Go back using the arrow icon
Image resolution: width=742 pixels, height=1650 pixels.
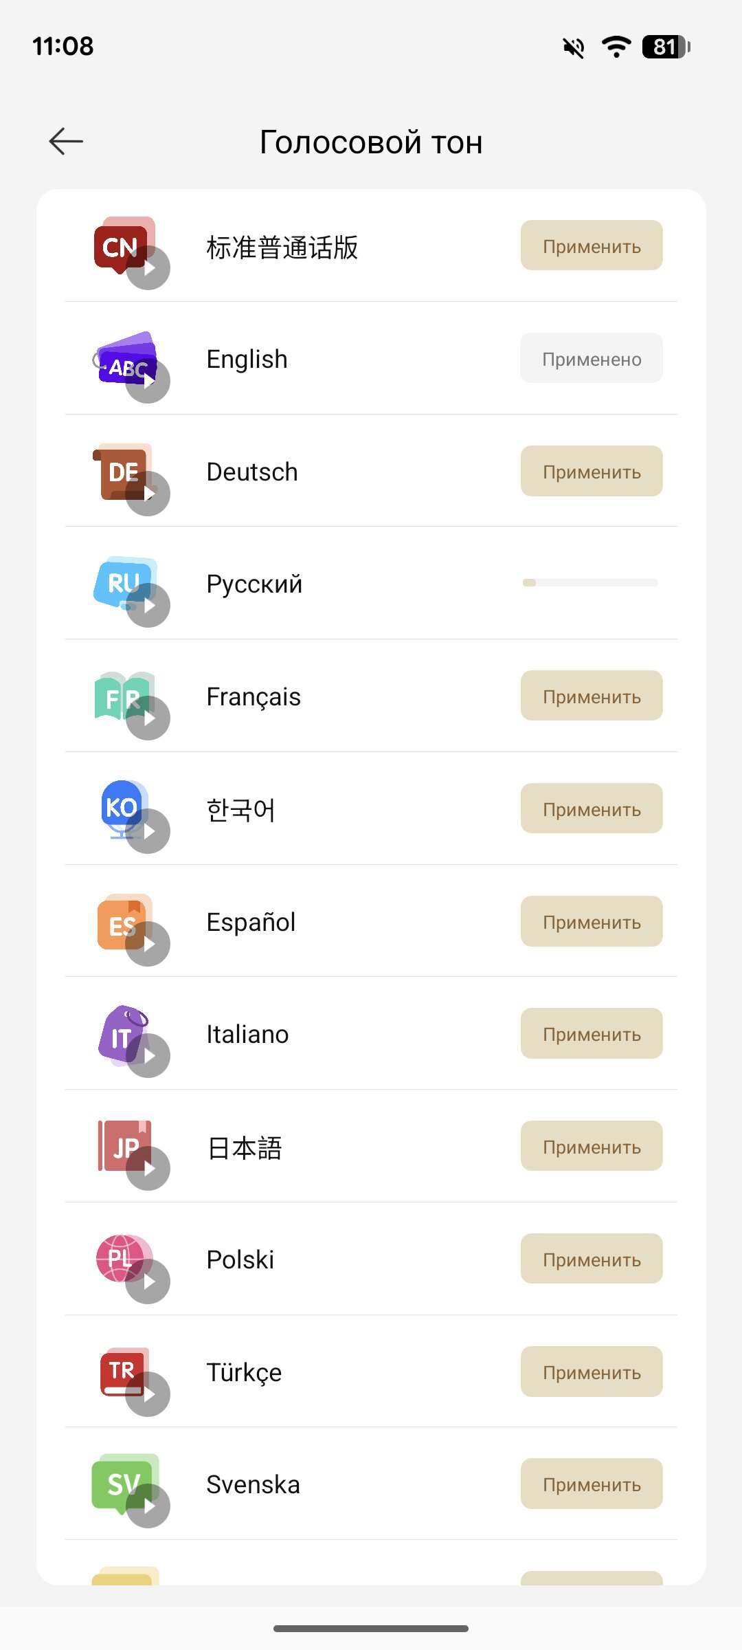click(x=66, y=142)
